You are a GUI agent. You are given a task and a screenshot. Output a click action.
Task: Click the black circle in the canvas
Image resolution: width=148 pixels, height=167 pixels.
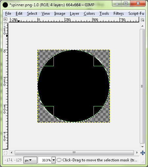74,86
